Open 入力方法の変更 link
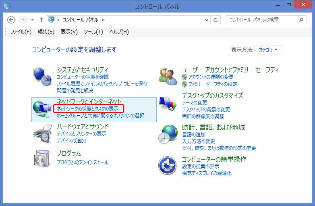 coord(199,141)
